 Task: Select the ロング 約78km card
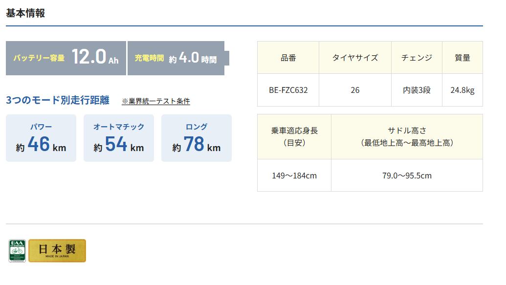pyautogui.click(x=197, y=138)
